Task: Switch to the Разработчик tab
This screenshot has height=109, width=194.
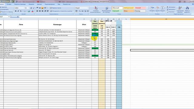Action: coord(67,4)
